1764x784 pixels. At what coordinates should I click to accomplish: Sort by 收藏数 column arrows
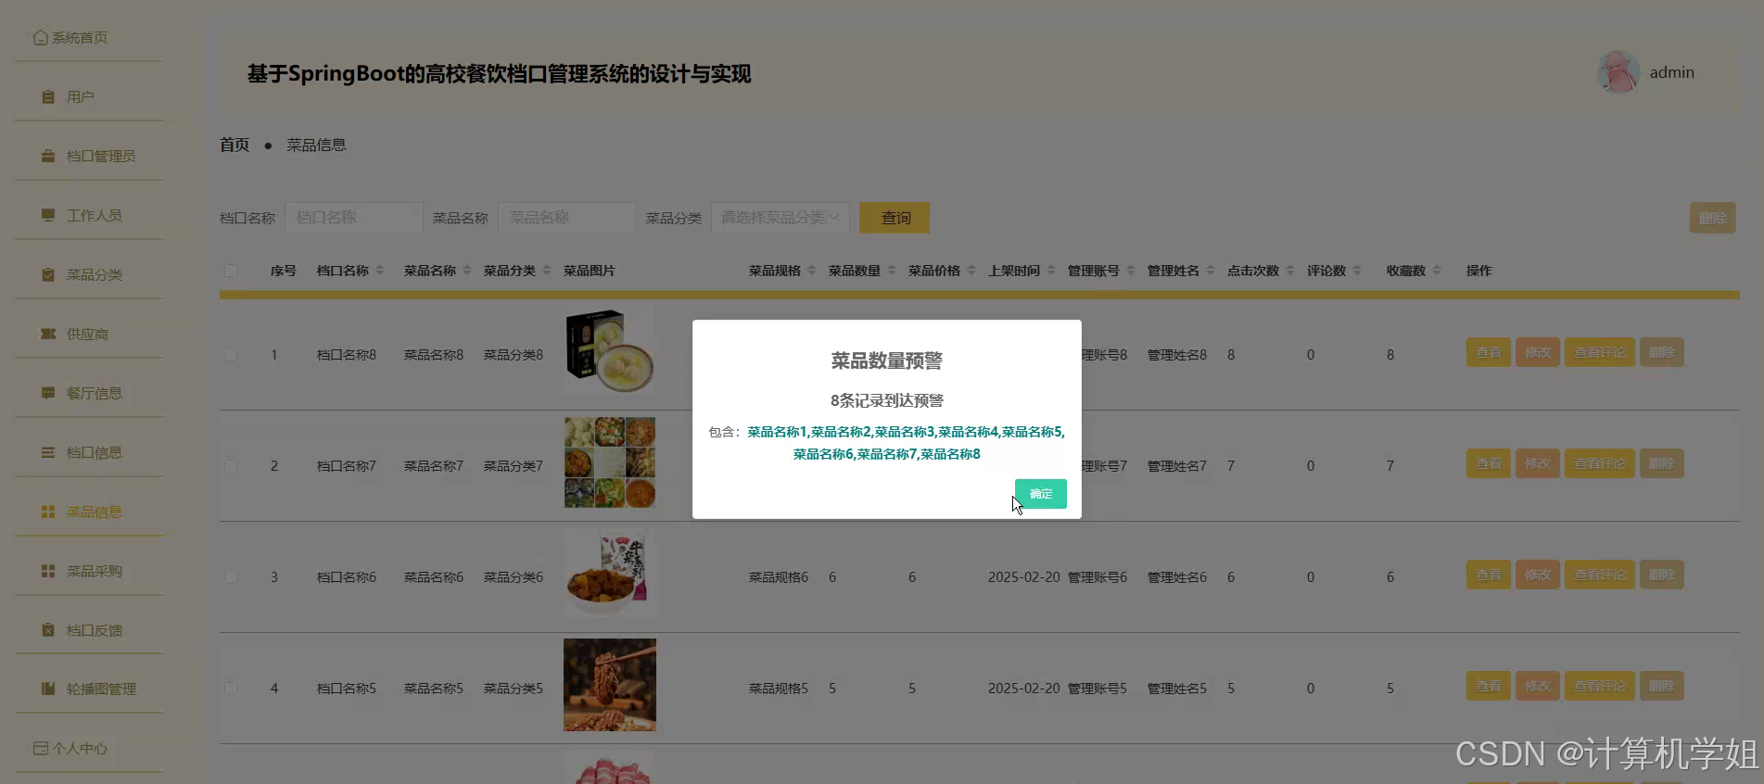1437,271
